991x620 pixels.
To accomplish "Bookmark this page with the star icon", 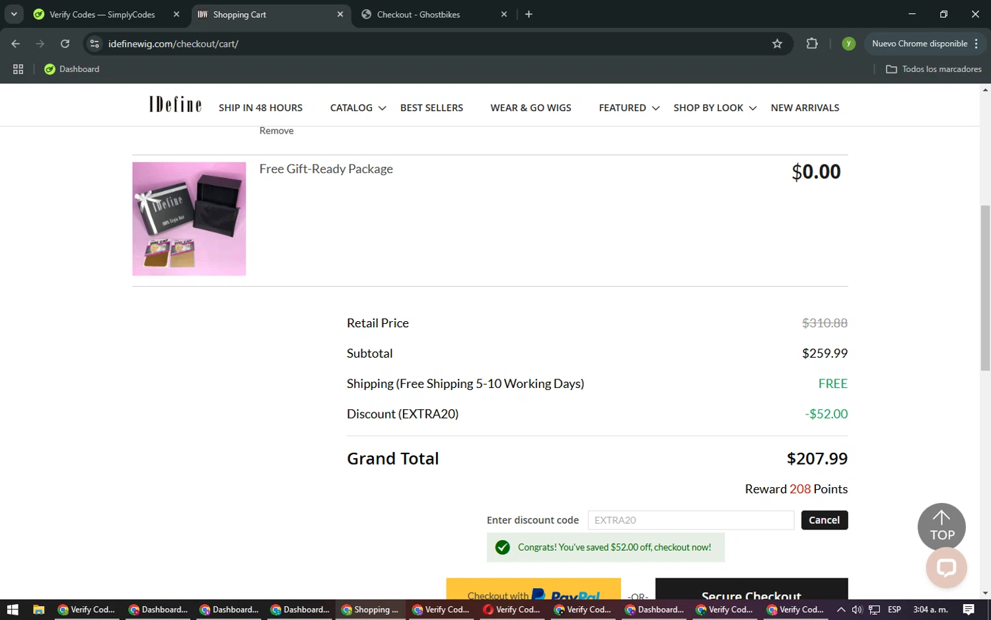I will click(x=777, y=44).
